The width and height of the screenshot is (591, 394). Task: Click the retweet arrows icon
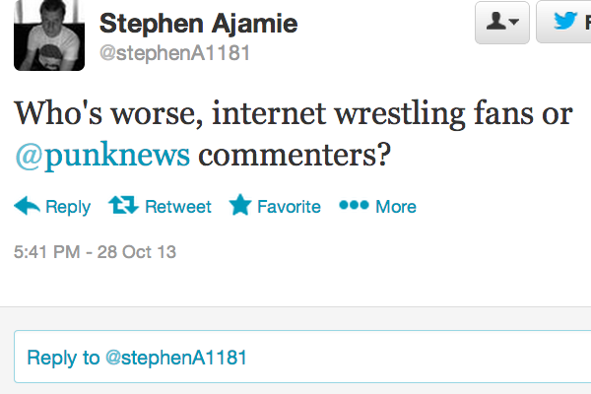click(123, 206)
